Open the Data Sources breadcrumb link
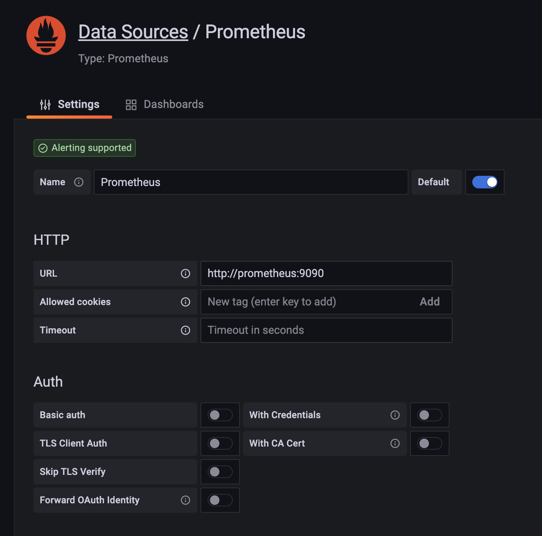 [x=133, y=32]
